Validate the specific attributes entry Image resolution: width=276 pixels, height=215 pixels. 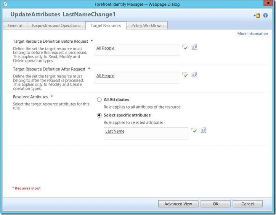[x=194, y=130]
